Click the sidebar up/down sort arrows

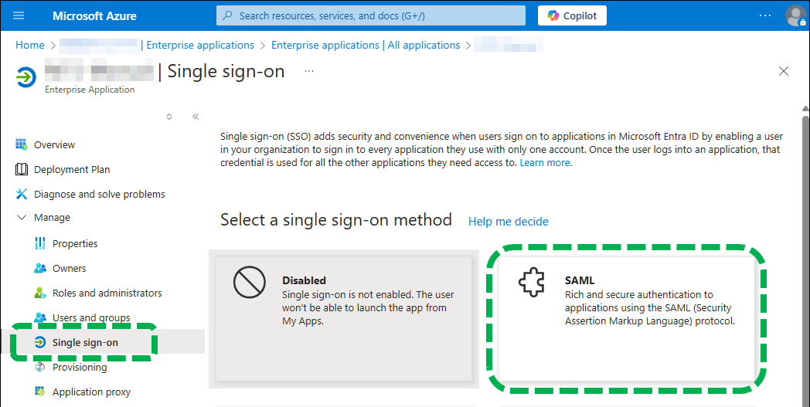[x=169, y=117]
